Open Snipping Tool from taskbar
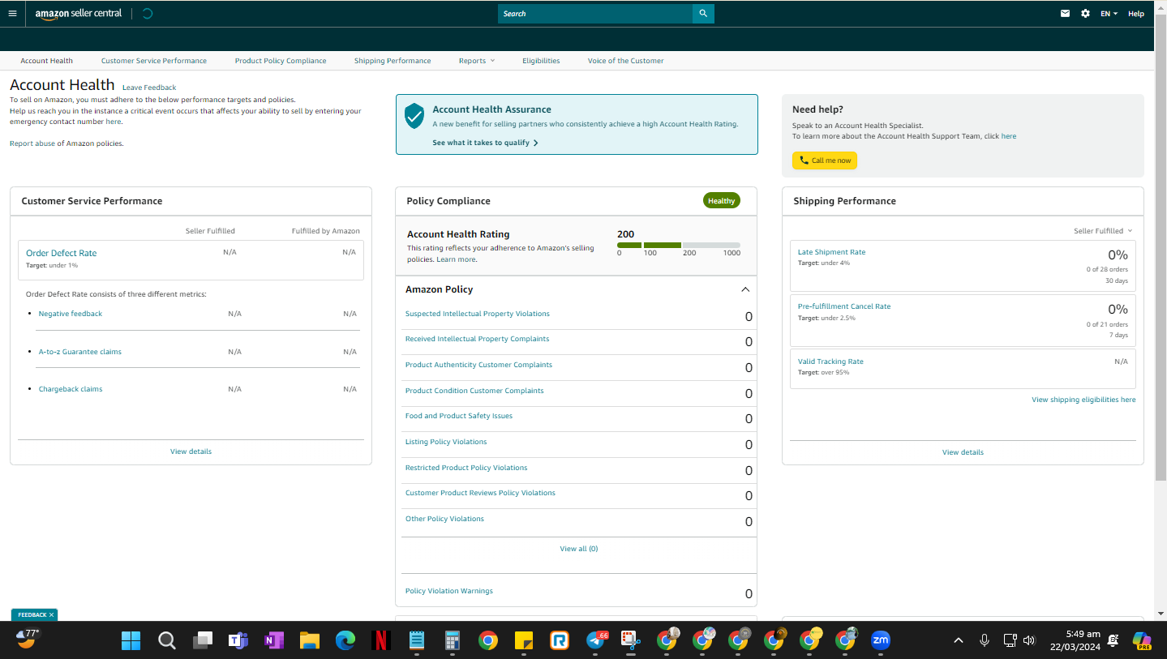The width and height of the screenshot is (1167, 659). (x=631, y=640)
